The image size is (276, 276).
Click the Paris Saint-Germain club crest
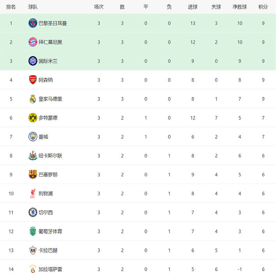pos(33,23)
